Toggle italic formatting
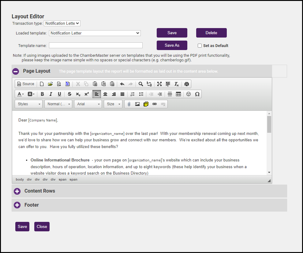This screenshot has height=253, width=303. pos(51,94)
